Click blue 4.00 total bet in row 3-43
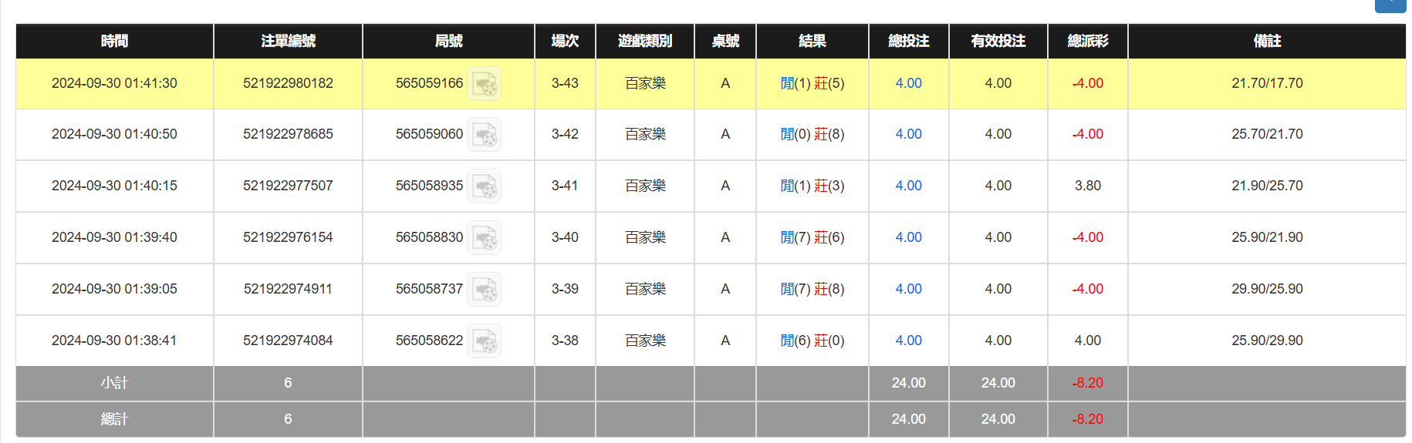This screenshot has height=443, width=1412. (908, 83)
